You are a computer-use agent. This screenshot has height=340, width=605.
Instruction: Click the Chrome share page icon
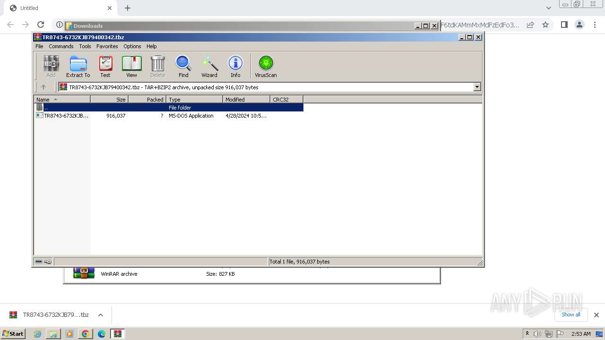click(530, 25)
